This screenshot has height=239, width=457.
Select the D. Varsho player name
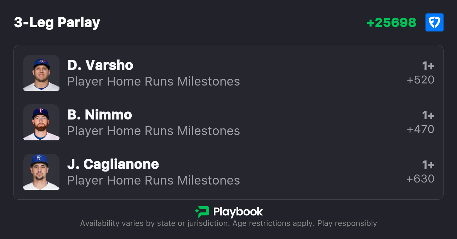100,65
